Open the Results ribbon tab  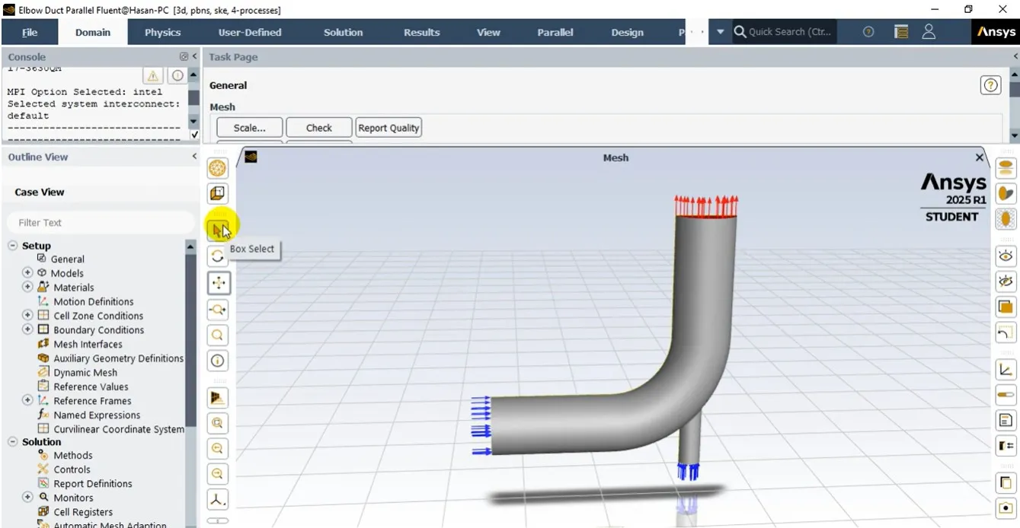coord(422,32)
